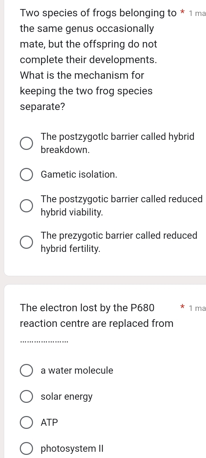The width and height of the screenshot is (206, 458).
Task: Select the Gametic isolation option
Action: coord(26,174)
